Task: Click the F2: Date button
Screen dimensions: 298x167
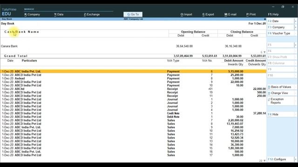Action: tap(280, 21)
